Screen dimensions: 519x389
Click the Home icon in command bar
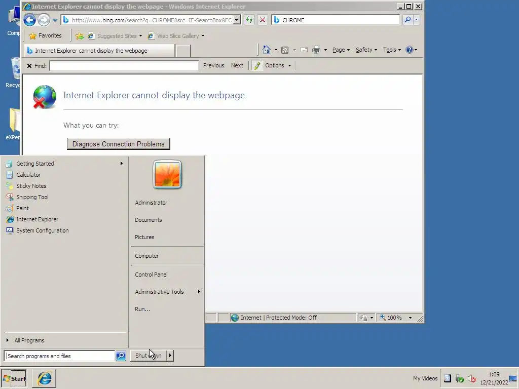tap(267, 50)
